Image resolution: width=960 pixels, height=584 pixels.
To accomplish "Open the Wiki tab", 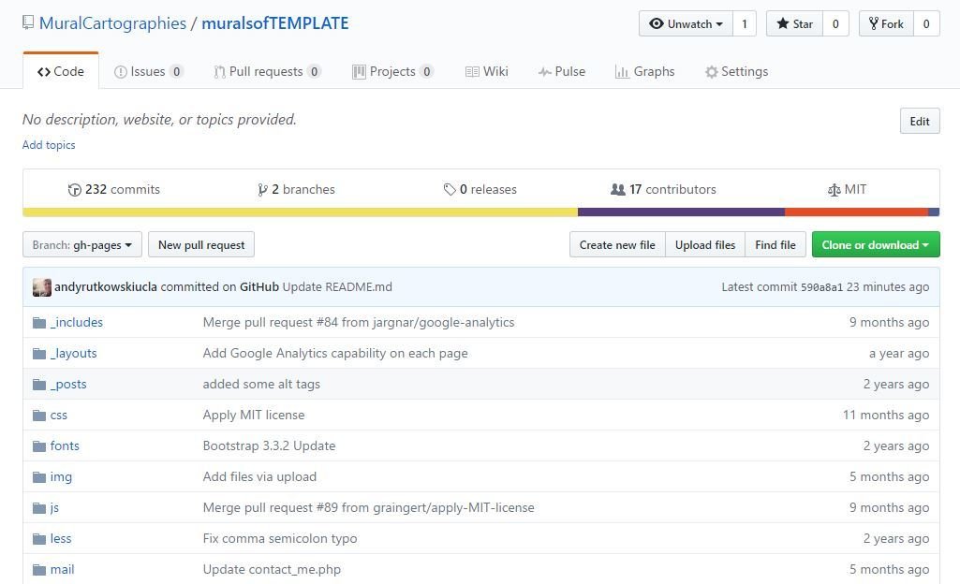I will click(487, 71).
